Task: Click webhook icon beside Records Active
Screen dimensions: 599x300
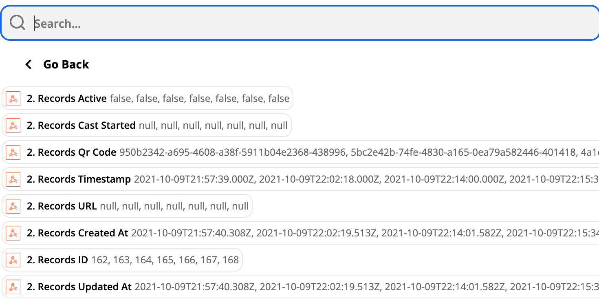Action: 13,99
